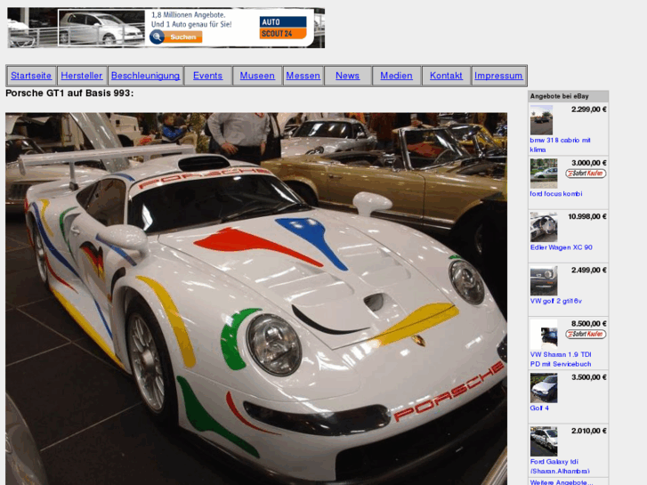Click the Ford Galaxy thumbnail image
The image size is (647, 485).
click(x=544, y=441)
